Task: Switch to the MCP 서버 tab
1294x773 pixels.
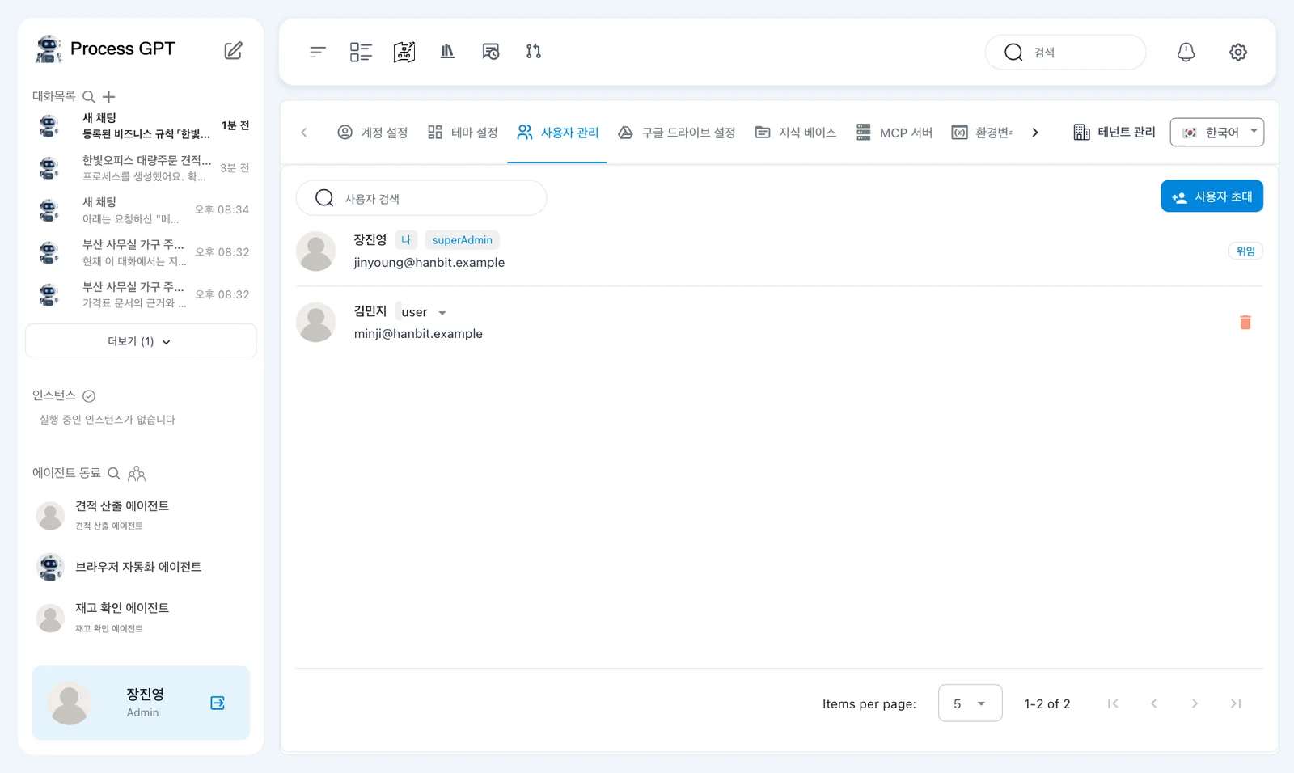Action: point(894,133)
